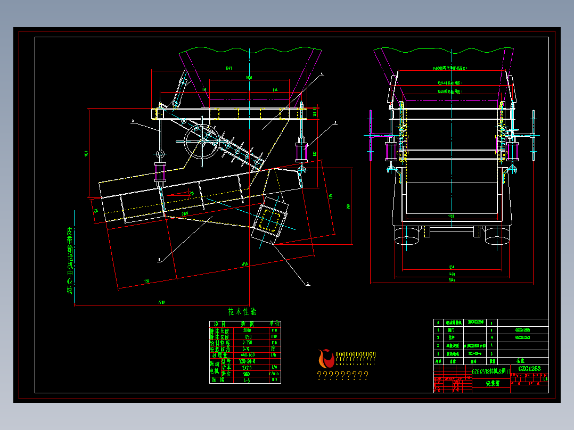Select the 功率 sub-row label

point(226,367)
